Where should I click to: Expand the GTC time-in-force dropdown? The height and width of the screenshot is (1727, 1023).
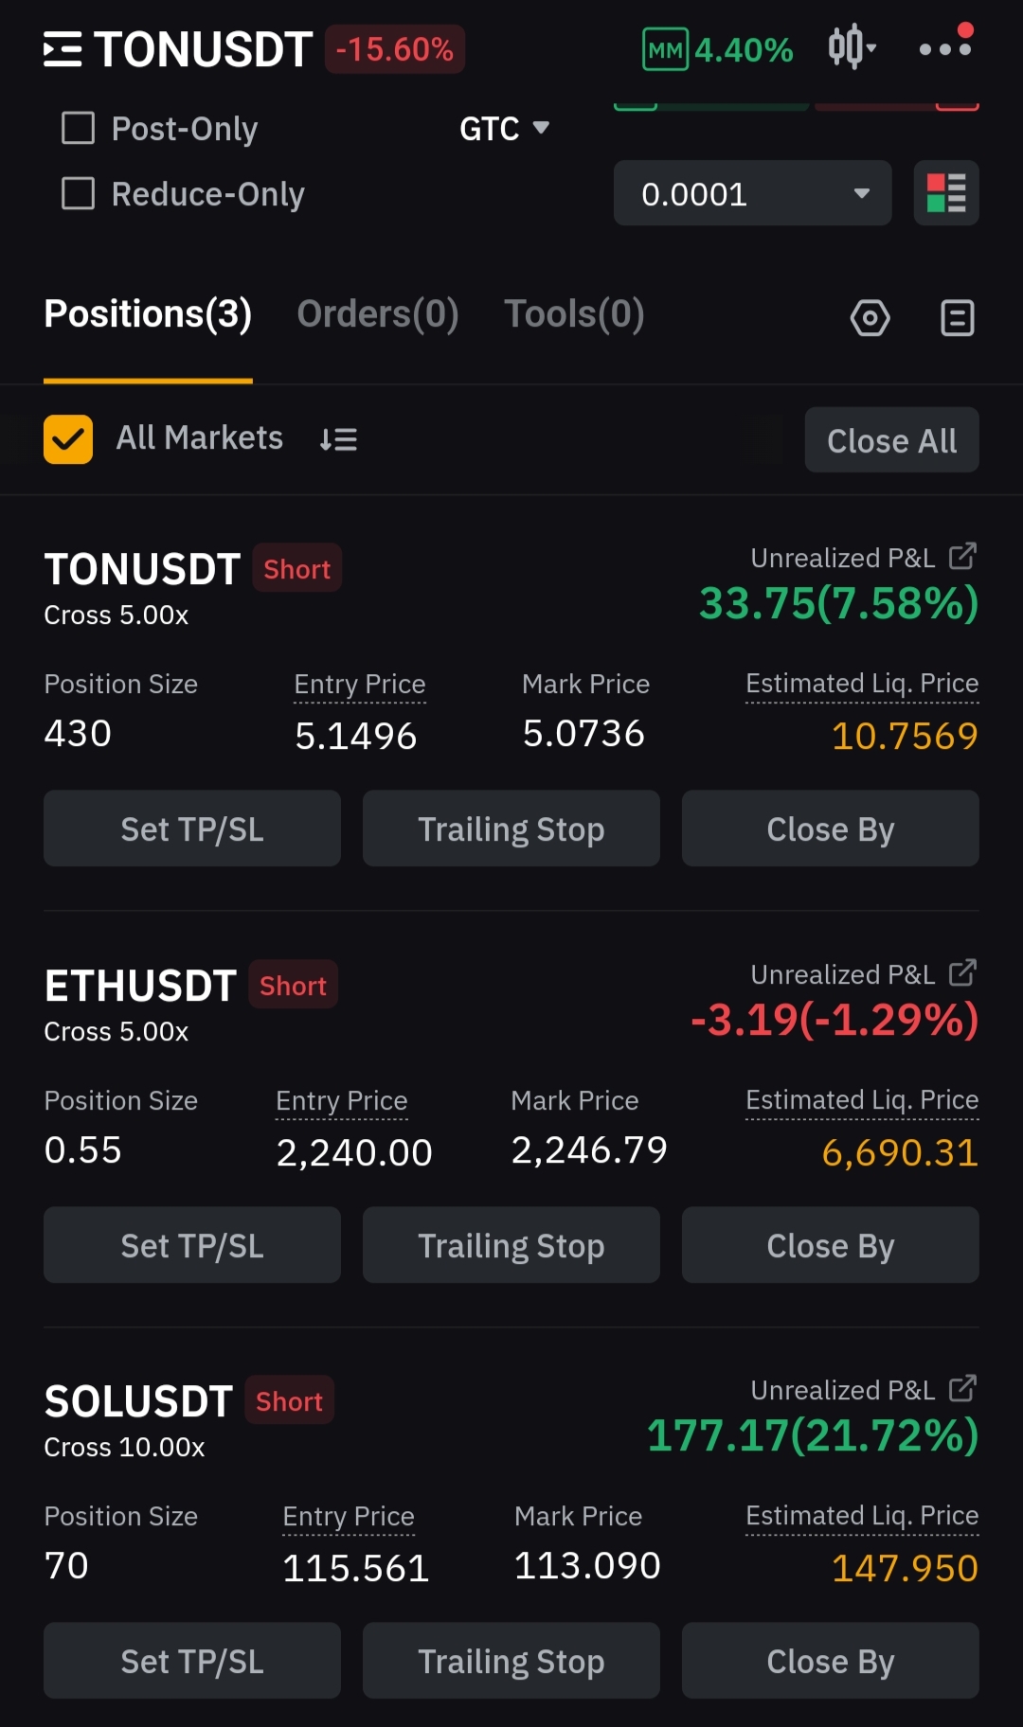coord(504,128)
